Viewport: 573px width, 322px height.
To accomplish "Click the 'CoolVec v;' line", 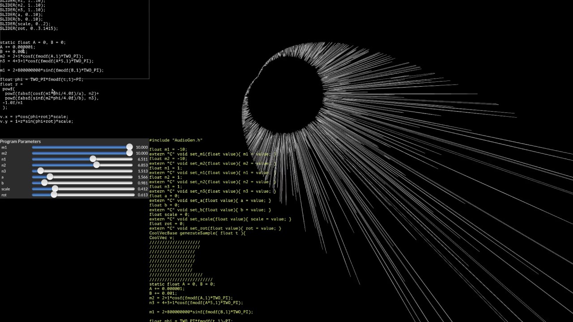I will 162,237.
